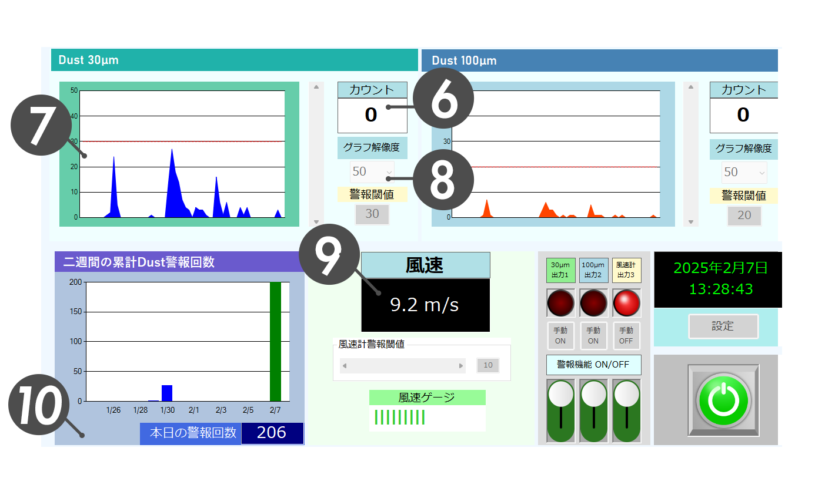Click the 風速計警報閾値 slider track

(403, 366)
